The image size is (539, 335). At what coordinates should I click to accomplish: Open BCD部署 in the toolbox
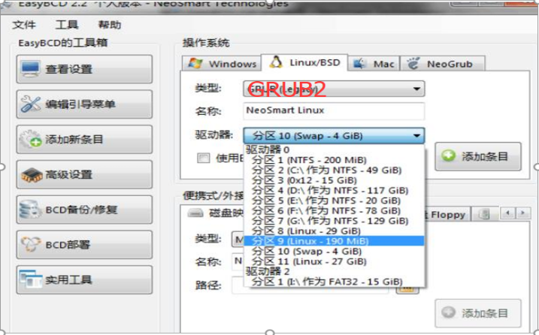click(84, 245)
